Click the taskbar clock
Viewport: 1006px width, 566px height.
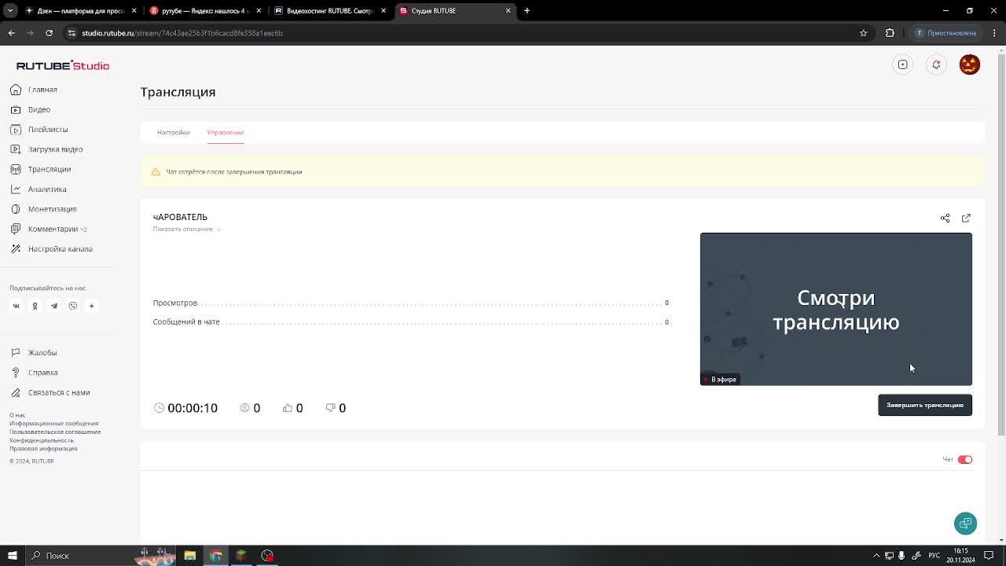(961, 556)
